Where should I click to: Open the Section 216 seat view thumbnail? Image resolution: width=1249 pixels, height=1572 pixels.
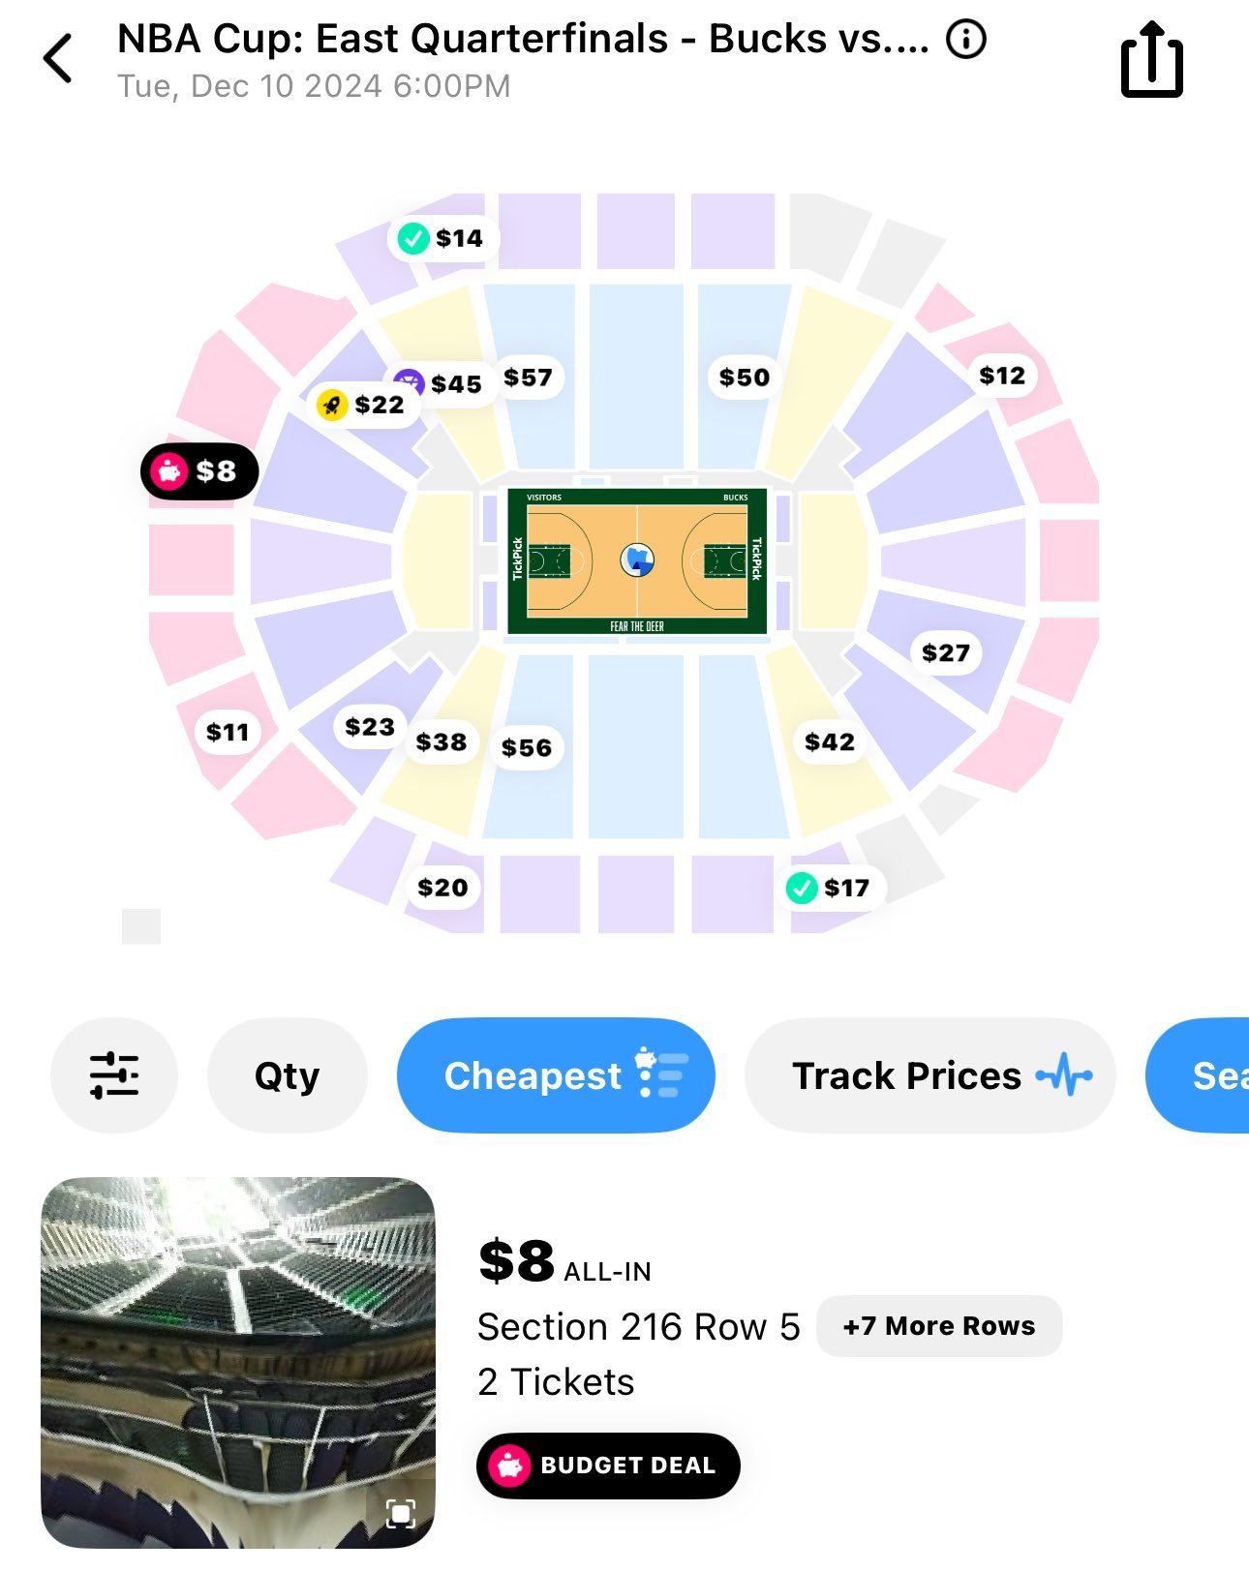click(x=238, y=1361)
